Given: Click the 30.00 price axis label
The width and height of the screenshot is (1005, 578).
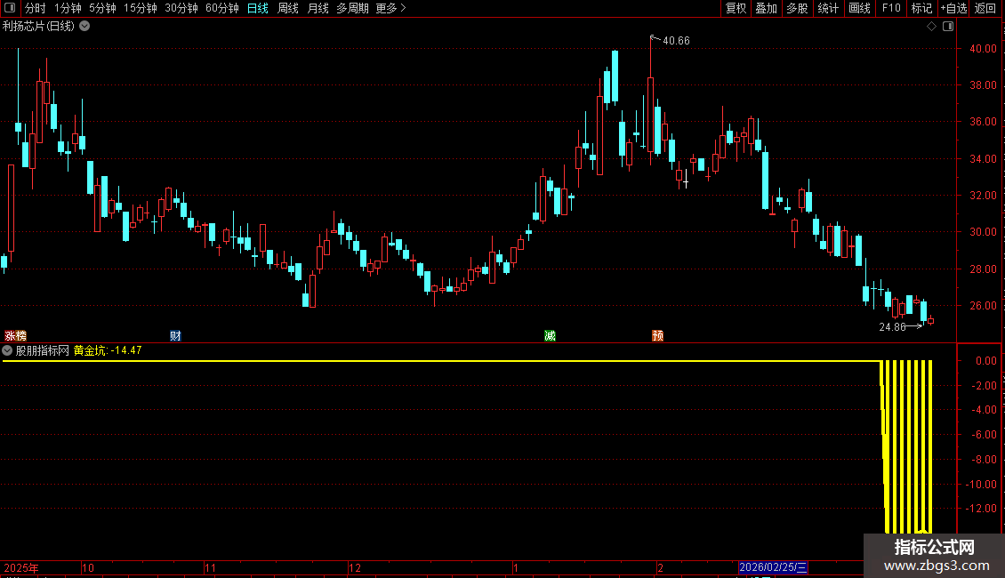Looking at the screenshot, I should click(x=983, y=232).
